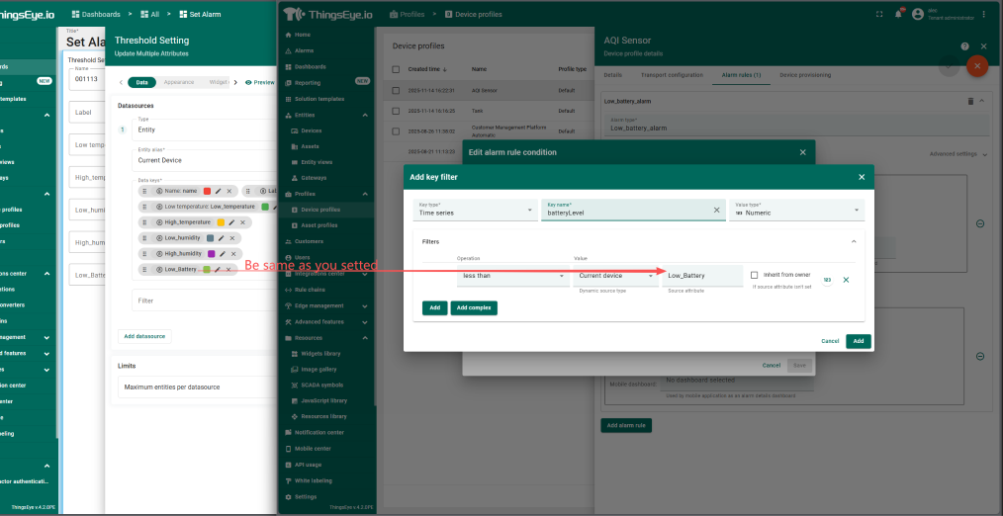Click the numeric 123 value type icon in filter row
Image resolution: width=1003 pixels, height=516 pixels.
point(826,280)
